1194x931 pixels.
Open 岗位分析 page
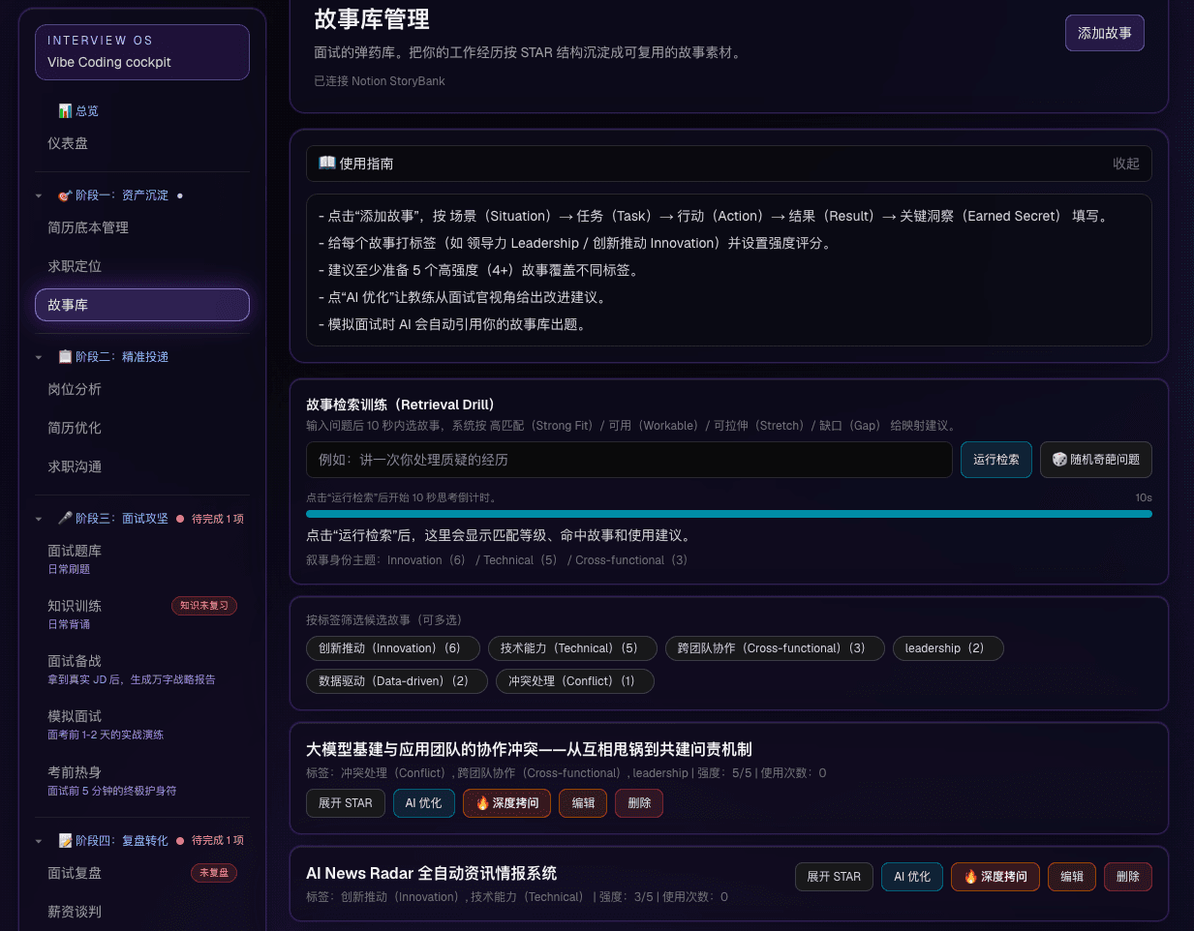click(x=142, y=389)
